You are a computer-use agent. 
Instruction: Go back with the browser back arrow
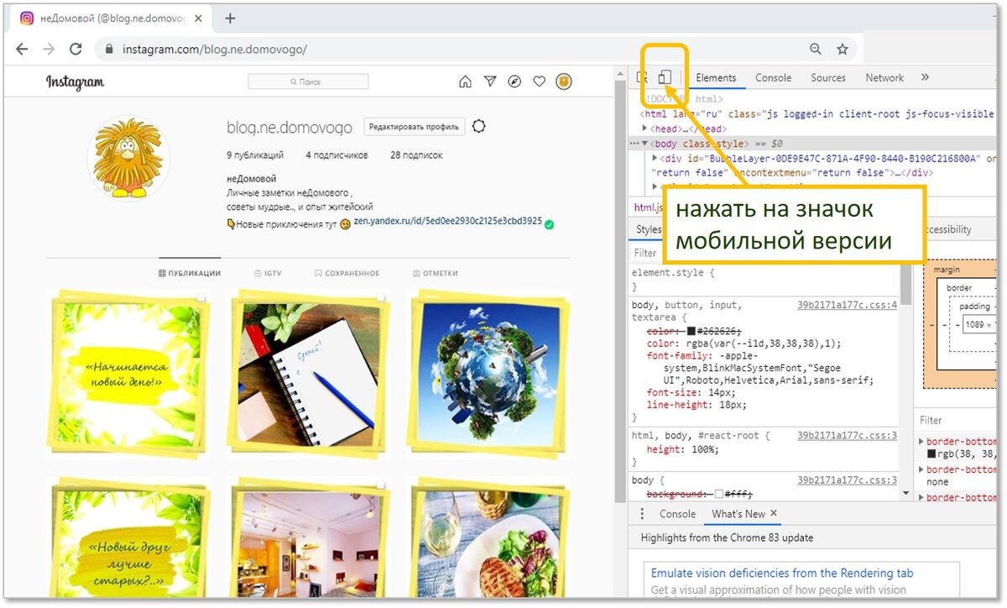pyautogui.click(x=22, y=50)
